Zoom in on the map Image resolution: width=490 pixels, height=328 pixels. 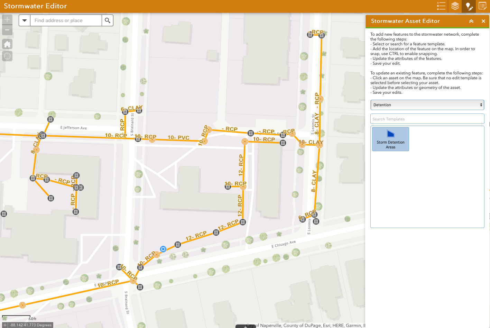pyautogui.click(x=7, y=20)
